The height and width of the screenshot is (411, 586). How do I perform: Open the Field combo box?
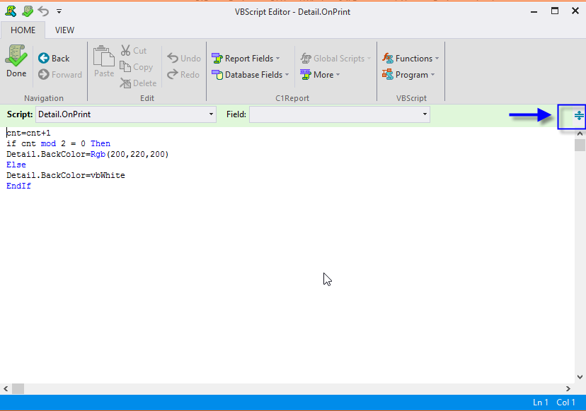(x=339, y=114)
